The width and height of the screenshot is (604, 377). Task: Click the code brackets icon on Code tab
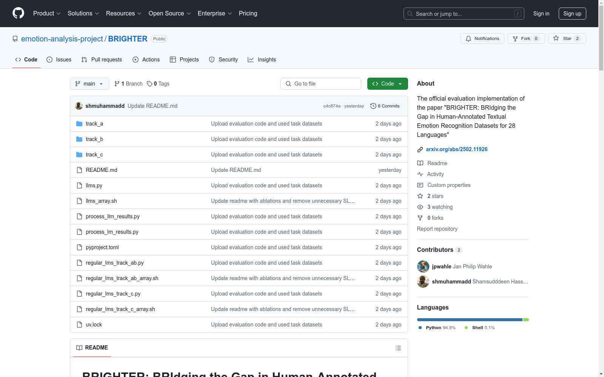18,60
